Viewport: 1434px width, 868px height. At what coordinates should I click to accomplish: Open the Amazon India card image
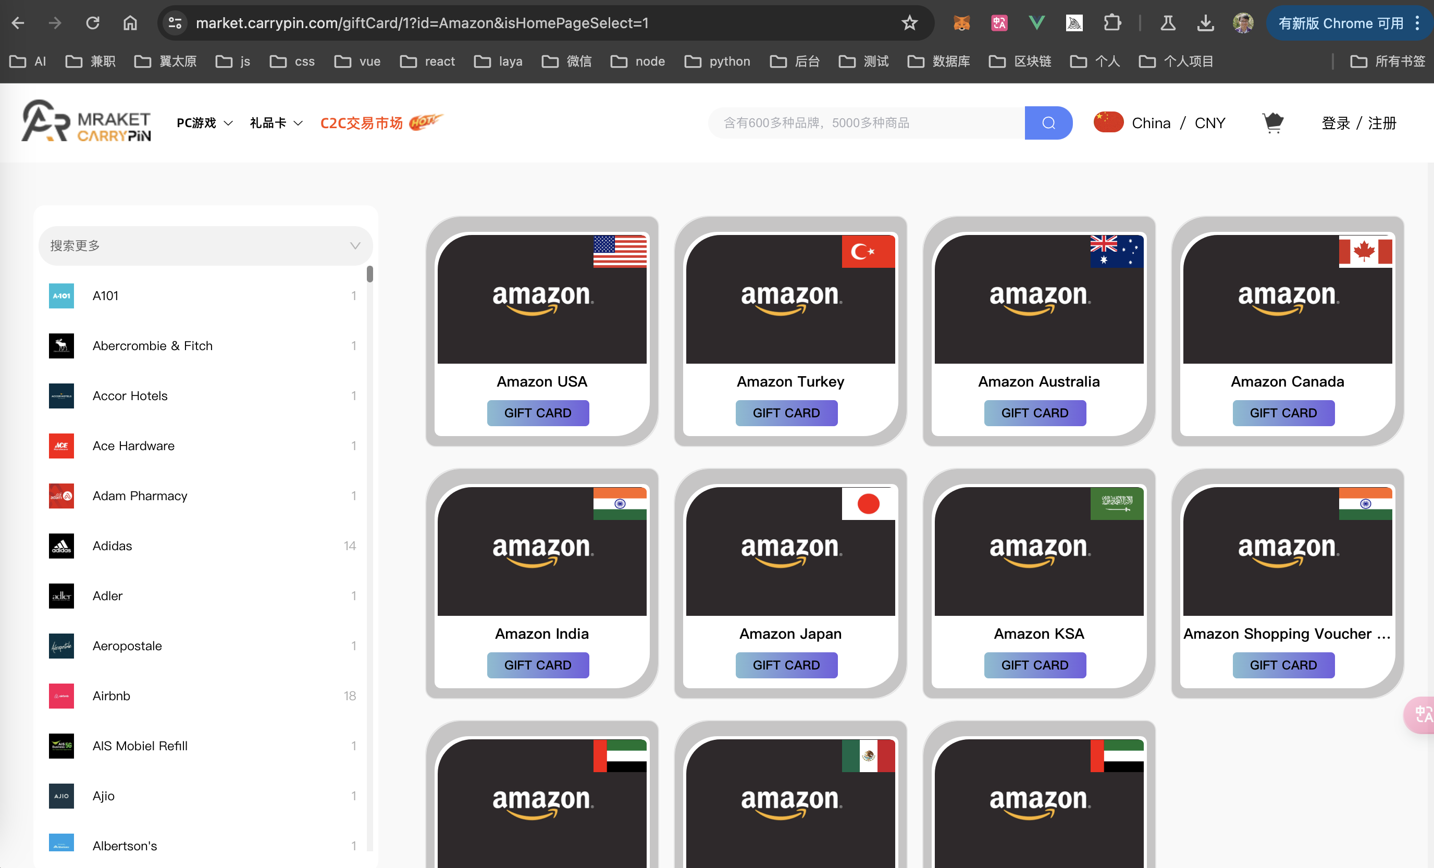coord(542,551)
